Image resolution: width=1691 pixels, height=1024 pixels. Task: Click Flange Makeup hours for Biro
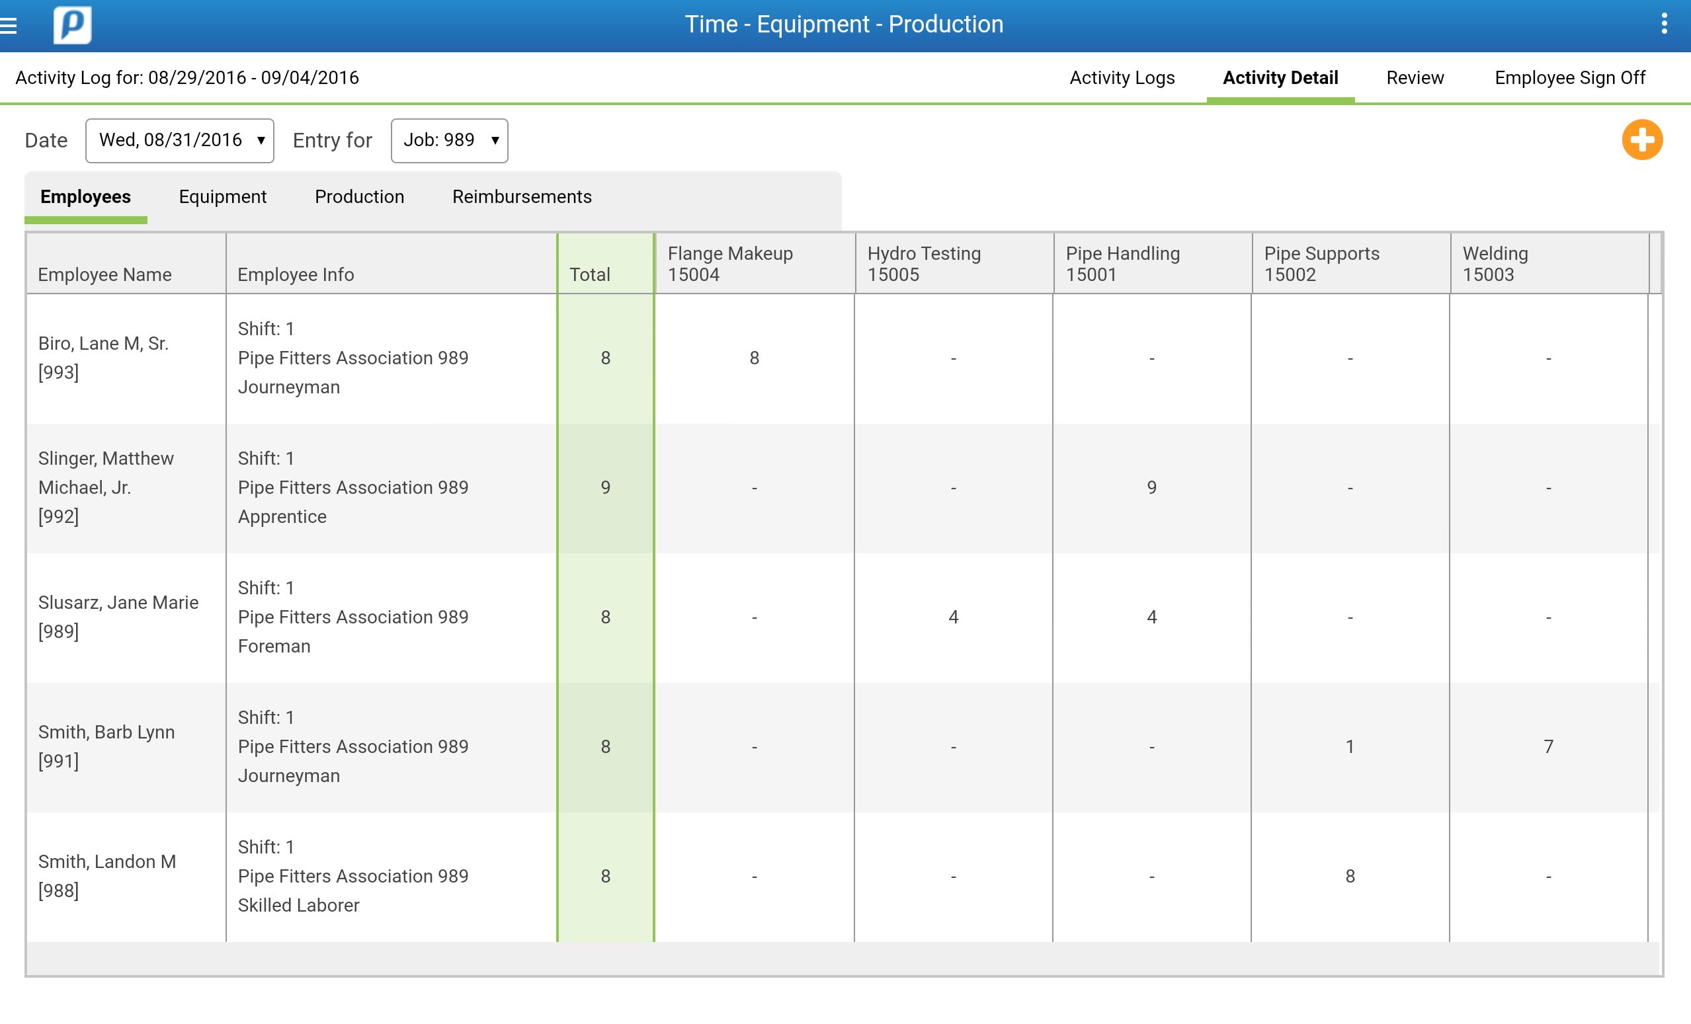(754, 358)
